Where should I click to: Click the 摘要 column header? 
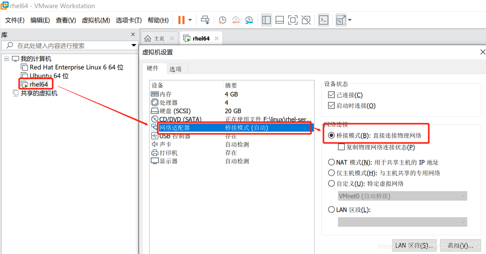268,85
